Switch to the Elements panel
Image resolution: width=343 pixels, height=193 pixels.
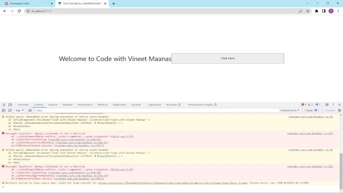(x=23, y=105)
